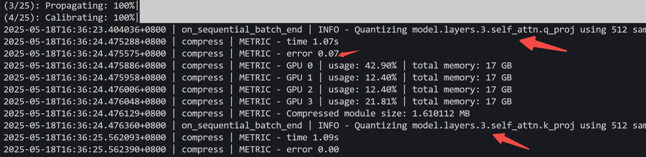Viewport: 646px width, 157px height.
Task: Click the GPU 1 usage 12.40% value
Action: click(381, 78)
